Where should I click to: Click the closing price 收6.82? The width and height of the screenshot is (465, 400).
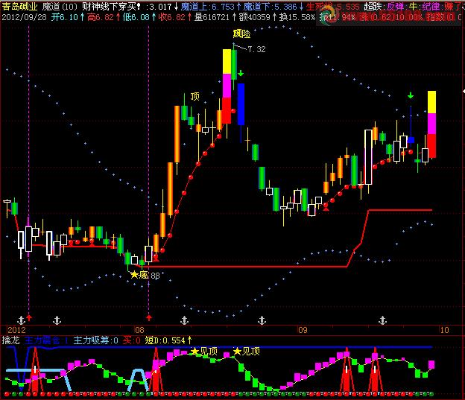[171, 17]
